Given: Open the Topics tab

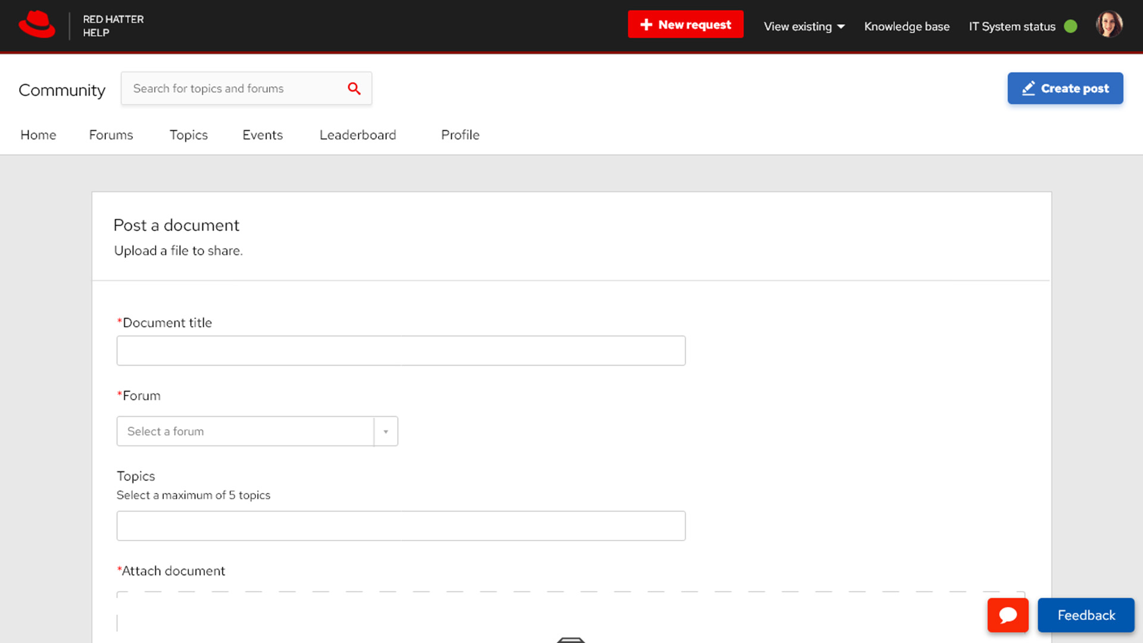Looking at the screenshot, I should click(188, 135).
